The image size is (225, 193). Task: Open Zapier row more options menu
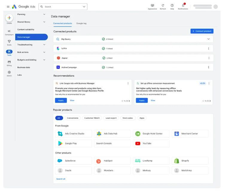coord(209,58)
